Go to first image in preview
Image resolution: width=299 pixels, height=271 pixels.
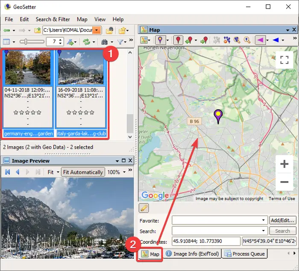tap(8, 172)
